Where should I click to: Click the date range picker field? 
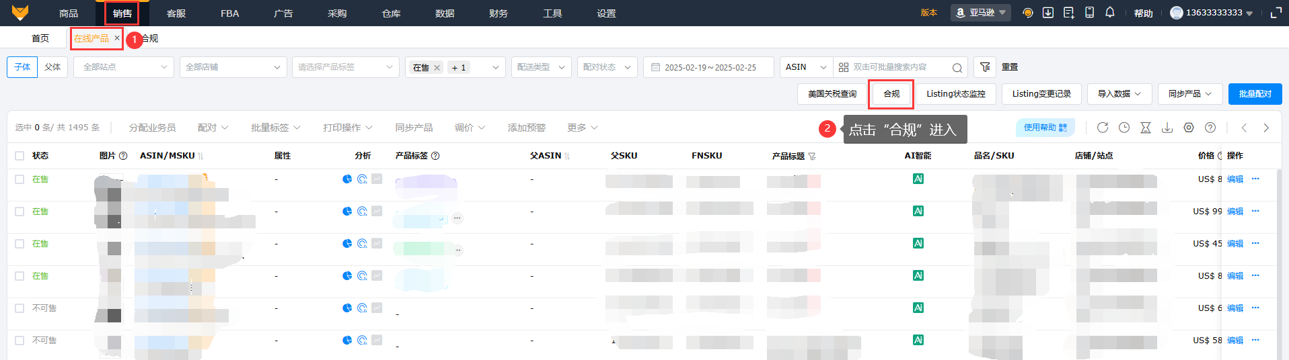(x=708, y=67)
